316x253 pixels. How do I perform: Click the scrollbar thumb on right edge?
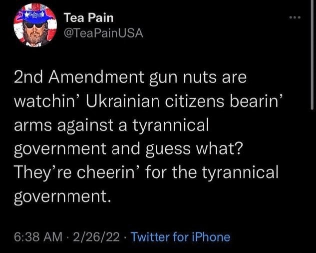click(313, 55)
